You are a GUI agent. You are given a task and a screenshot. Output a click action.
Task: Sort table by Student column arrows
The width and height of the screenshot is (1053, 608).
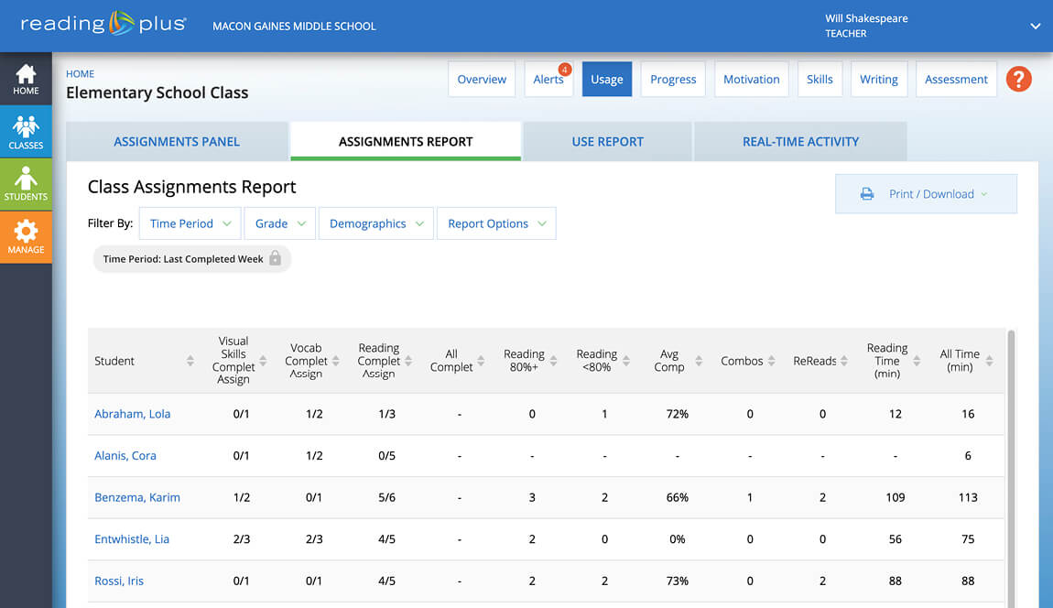(190, 361)
